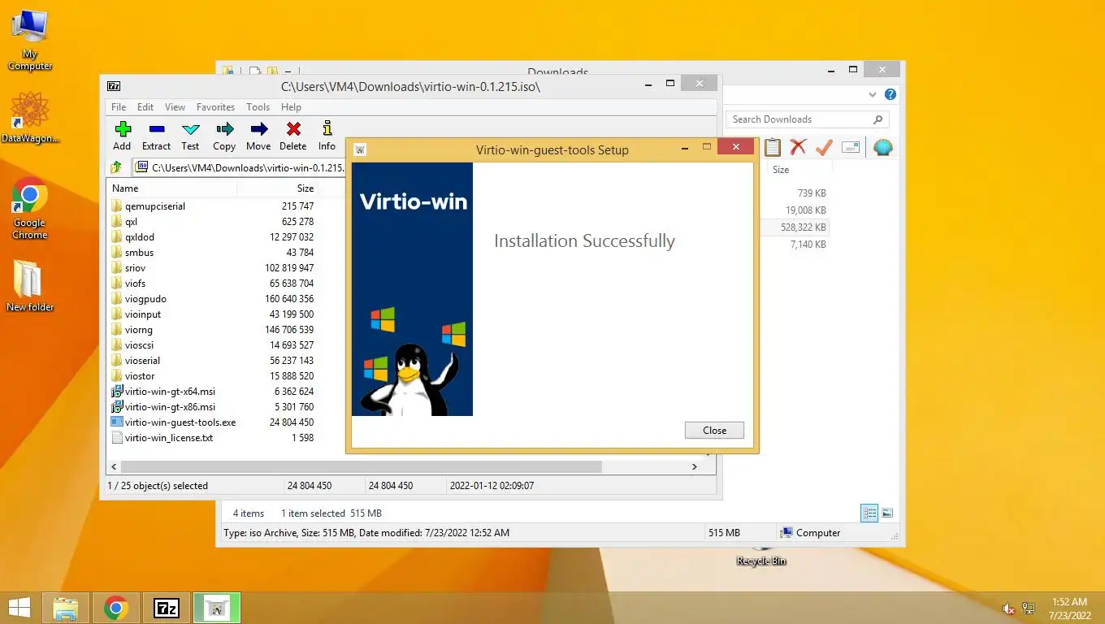Click the red X delete icon in Downloads toolbar
Image resolution: width=1105 pixels, height=624 pixels.
pyautogui.click(x=798, y=147)
